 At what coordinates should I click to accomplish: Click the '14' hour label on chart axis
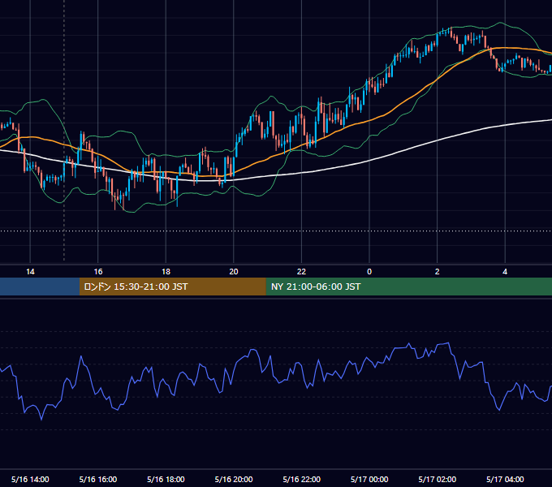30,272
